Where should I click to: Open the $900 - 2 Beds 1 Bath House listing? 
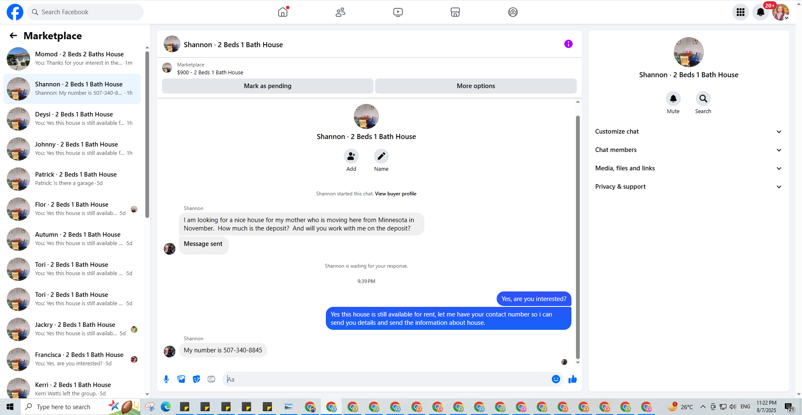[x=210, y=72]
